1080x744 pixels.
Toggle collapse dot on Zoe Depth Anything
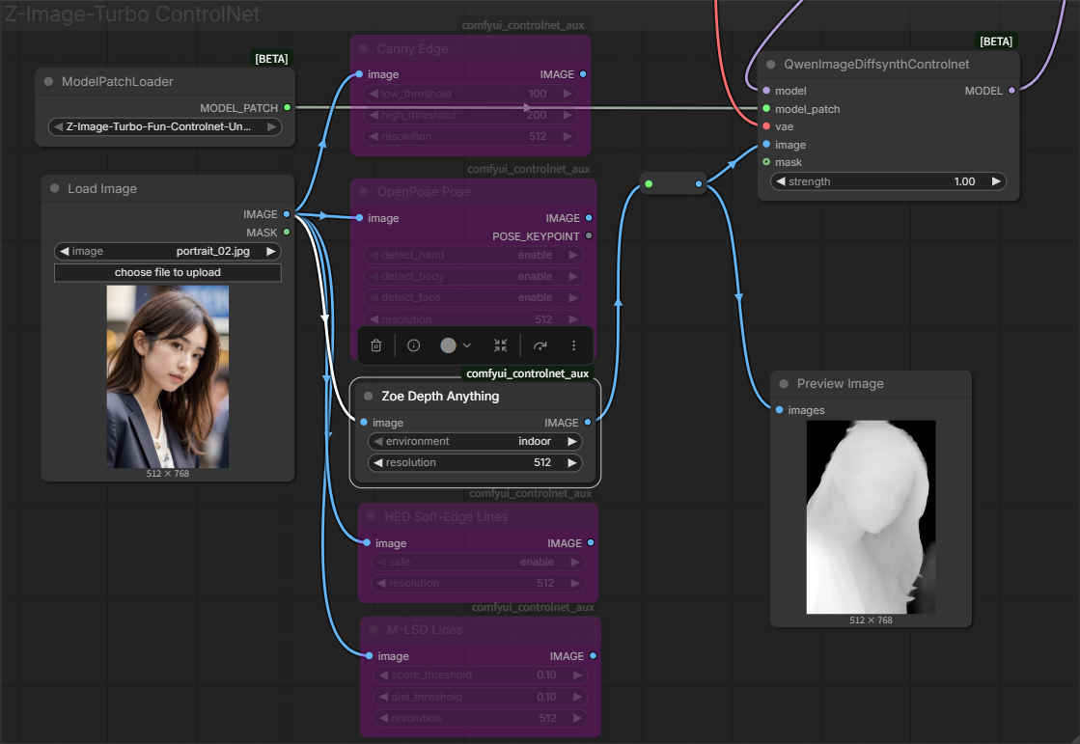368,397
